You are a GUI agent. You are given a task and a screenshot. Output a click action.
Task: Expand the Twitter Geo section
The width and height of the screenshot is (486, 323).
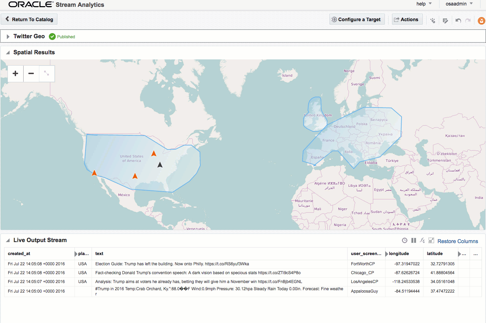tap(8, 37)
